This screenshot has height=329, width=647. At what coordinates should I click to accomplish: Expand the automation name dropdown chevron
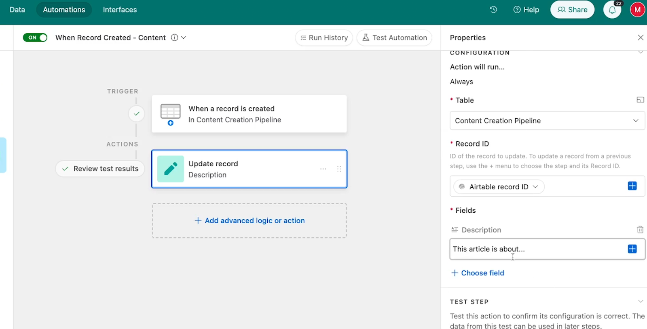pos(184,38)
